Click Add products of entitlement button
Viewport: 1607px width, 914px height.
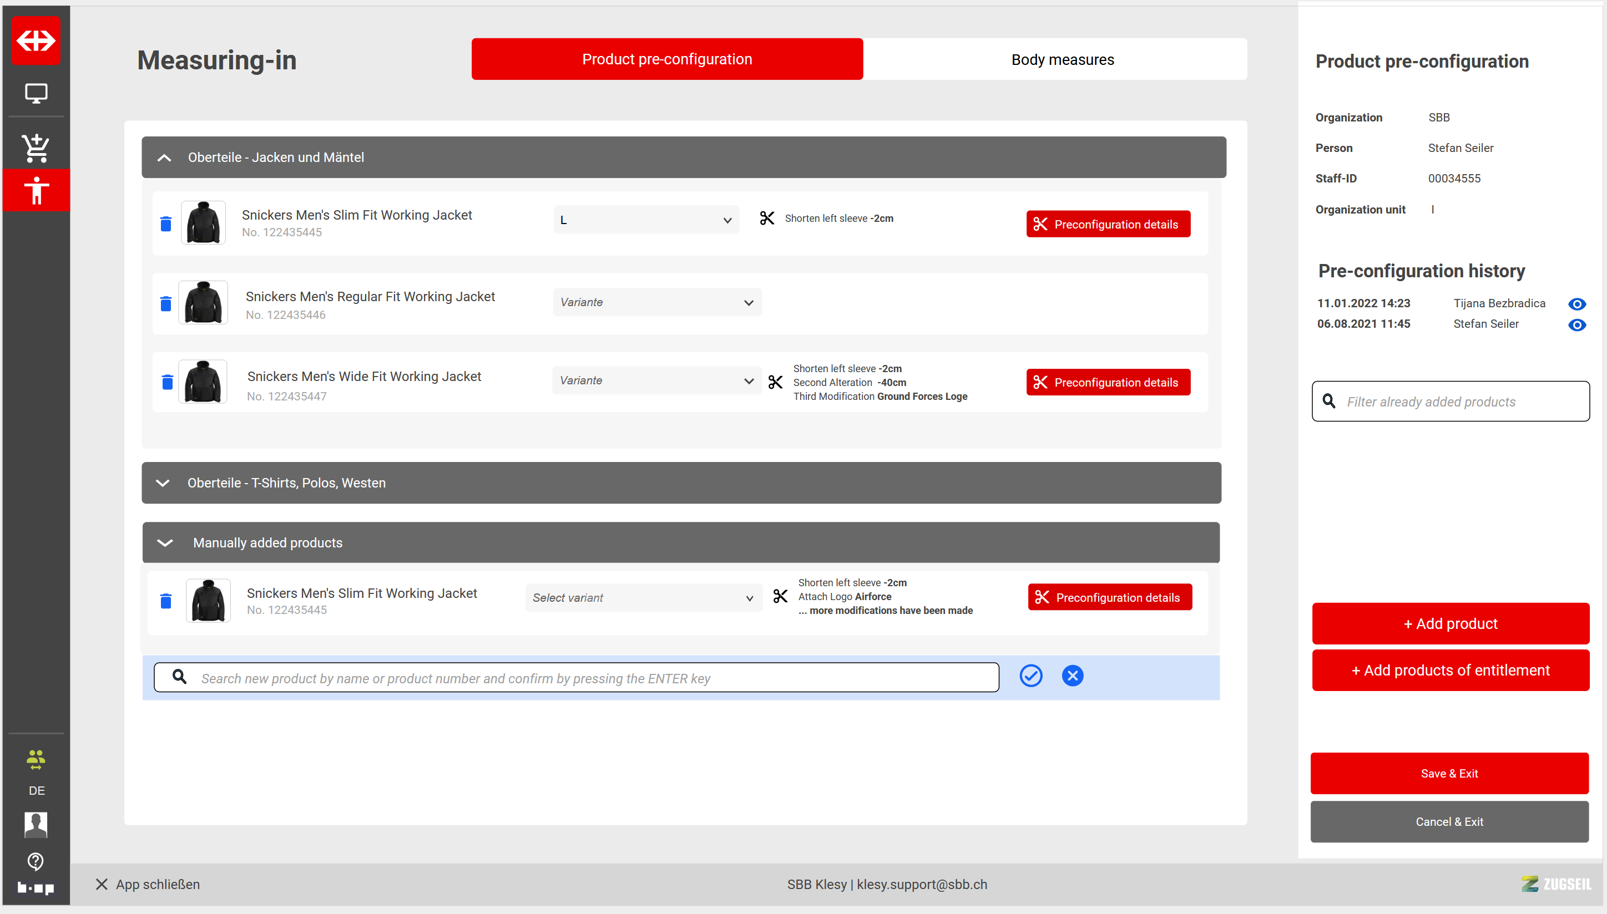click(1450, 671)
